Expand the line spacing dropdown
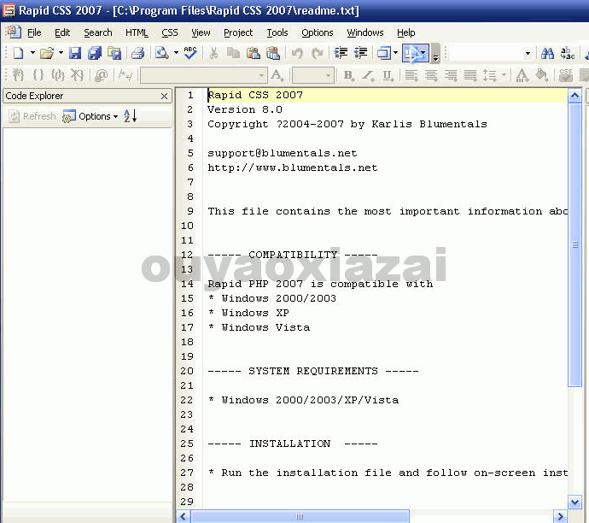 click(x=504, y=75)
